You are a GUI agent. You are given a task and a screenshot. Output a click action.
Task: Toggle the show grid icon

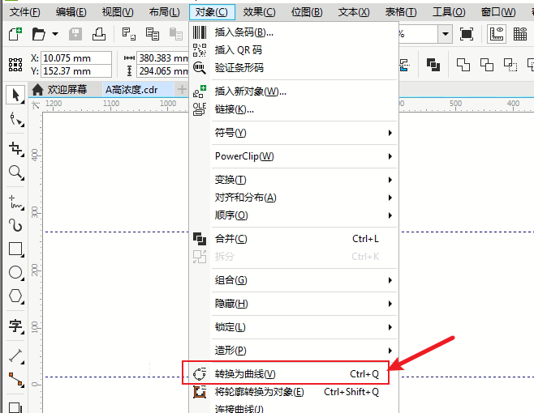point(520,34)
